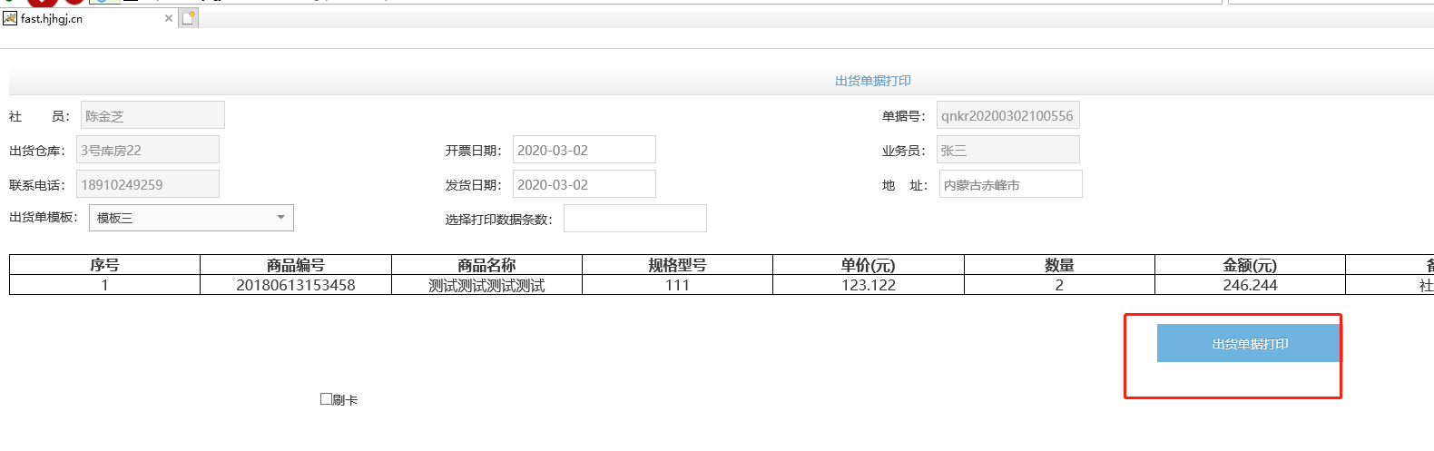Select the cell 测试测试测试测试
Image resolution: width=1434 pixels, height=451 pixels.
486,285
